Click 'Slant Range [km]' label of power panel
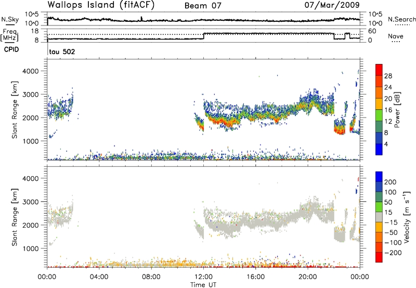This screenshot has height=288, width=416. [x=15, y=110]
